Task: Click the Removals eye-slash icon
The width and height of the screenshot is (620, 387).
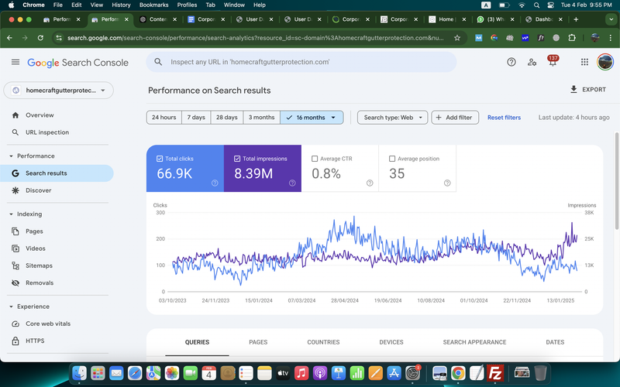Action: pyautogui.click(x=15, y=283)
